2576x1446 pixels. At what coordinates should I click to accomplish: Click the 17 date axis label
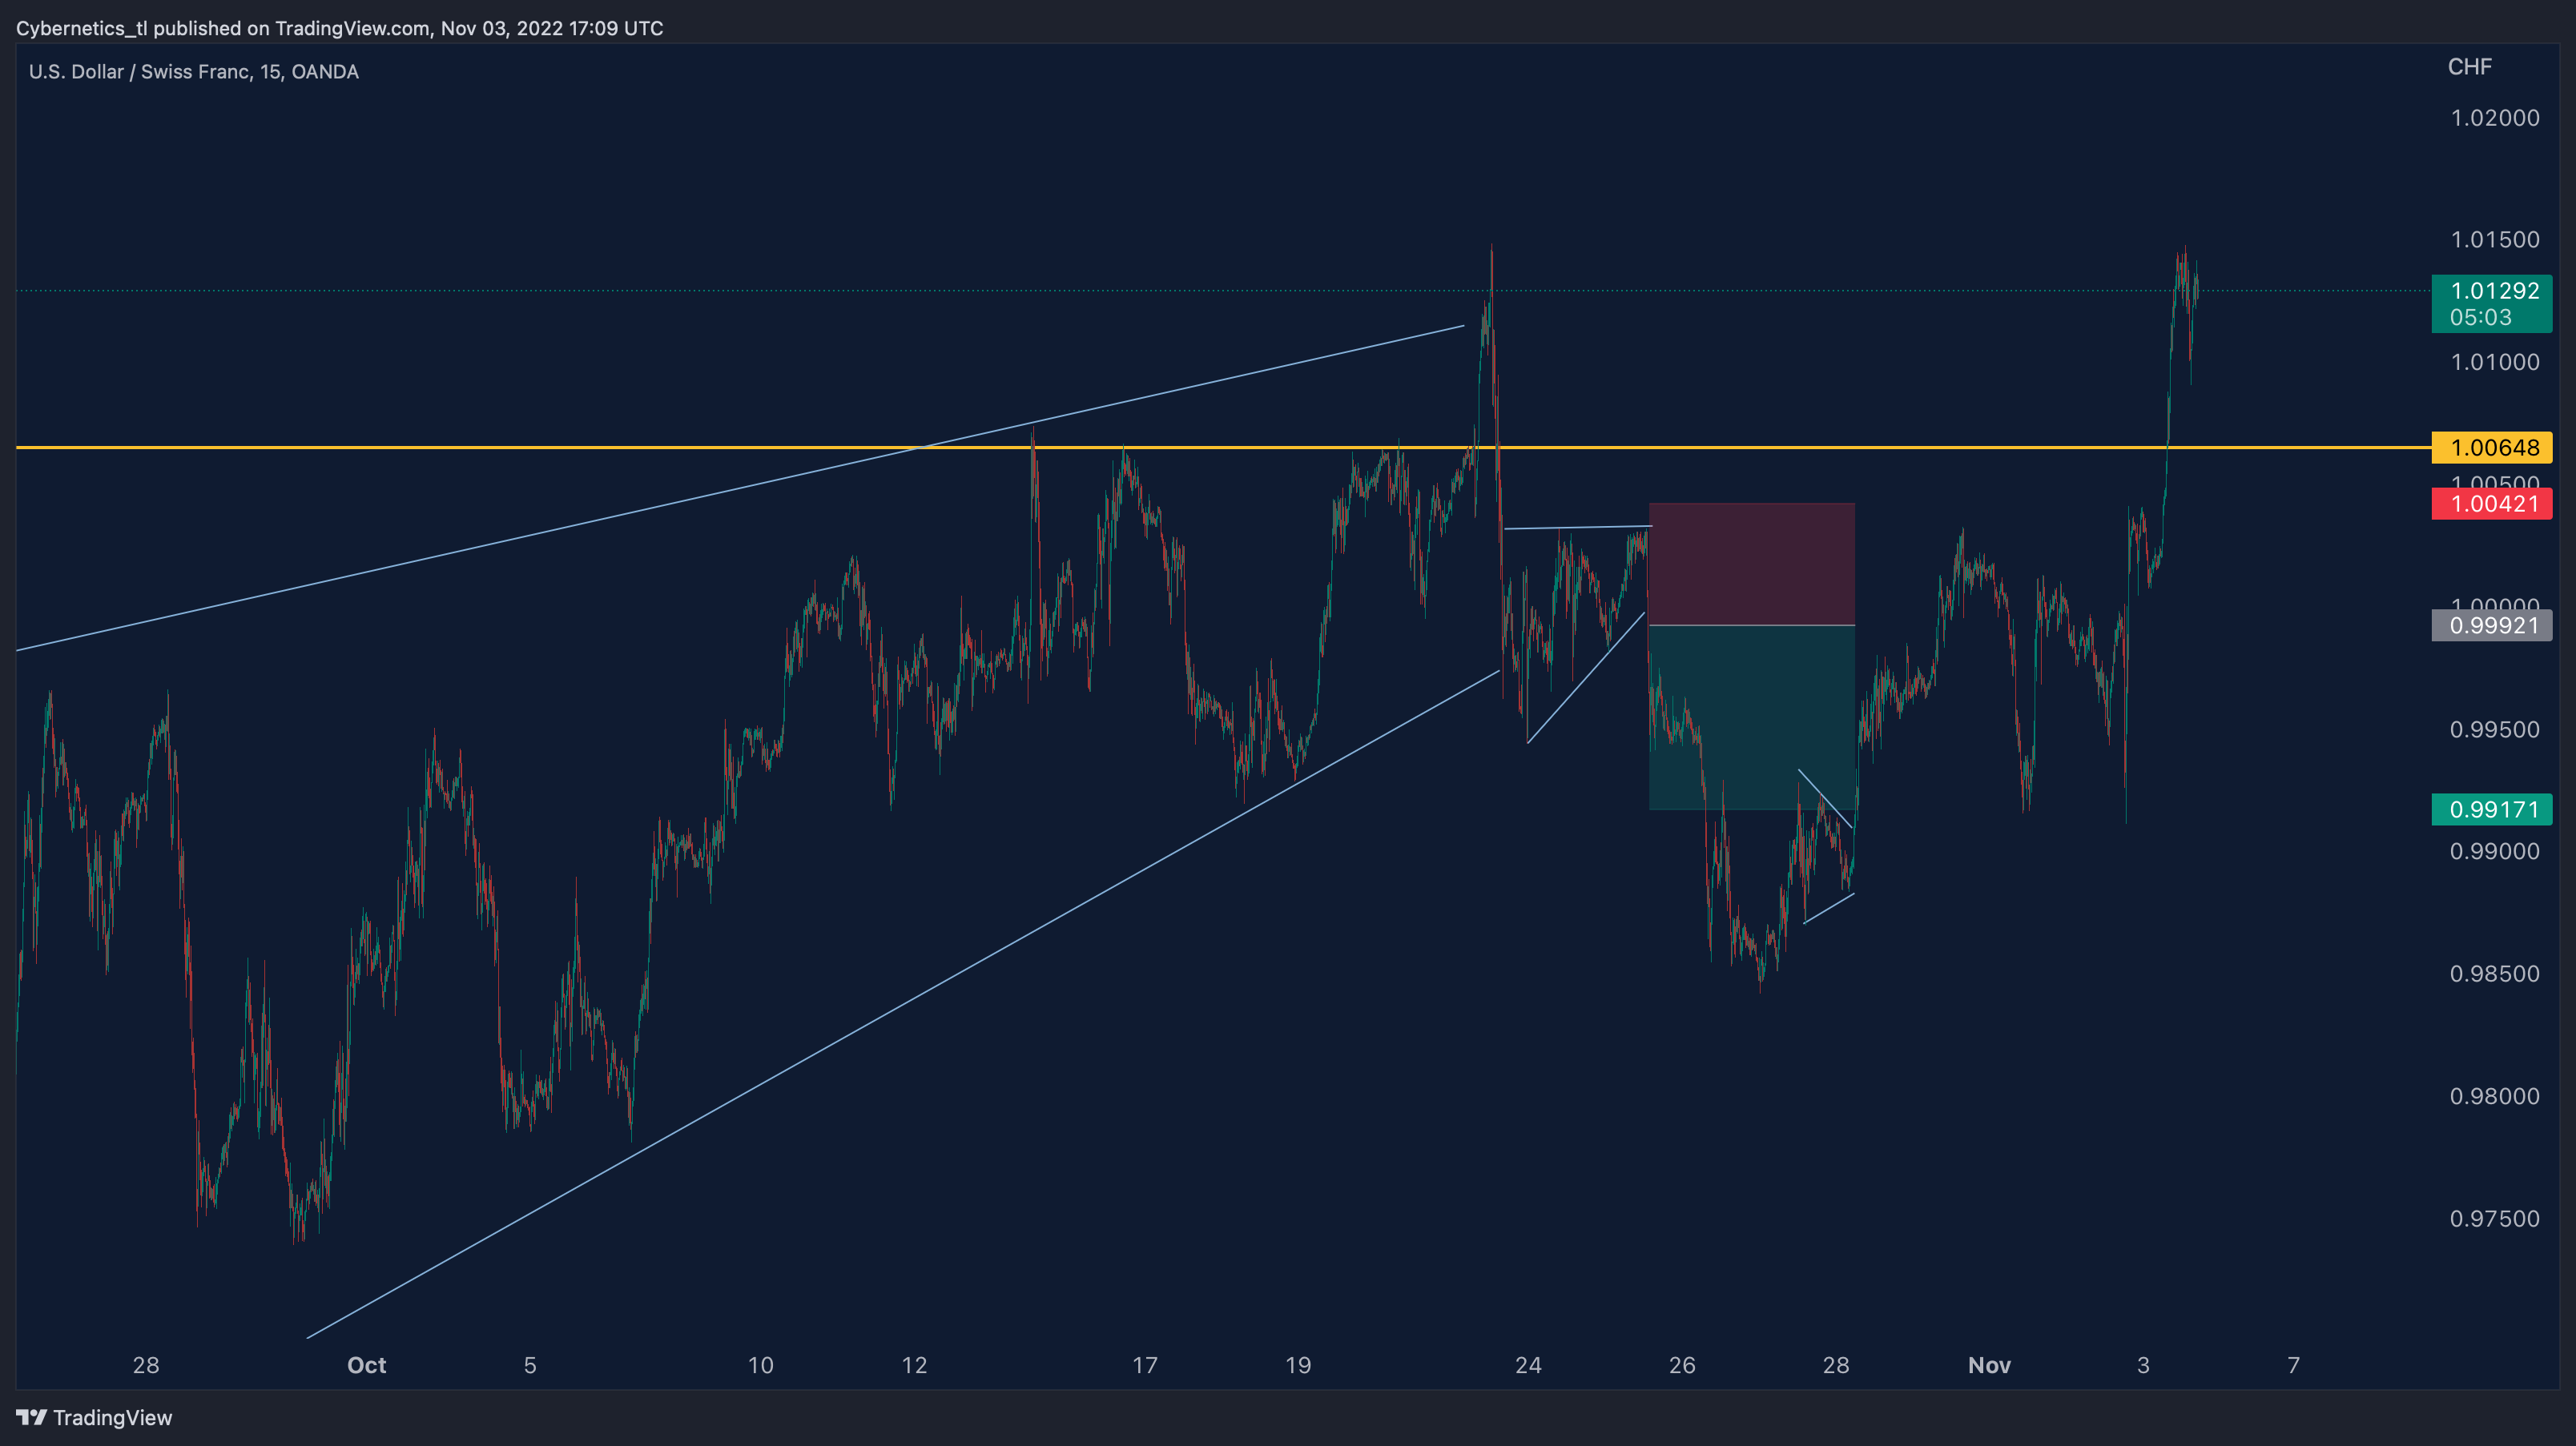[x=1145, y=1365]
